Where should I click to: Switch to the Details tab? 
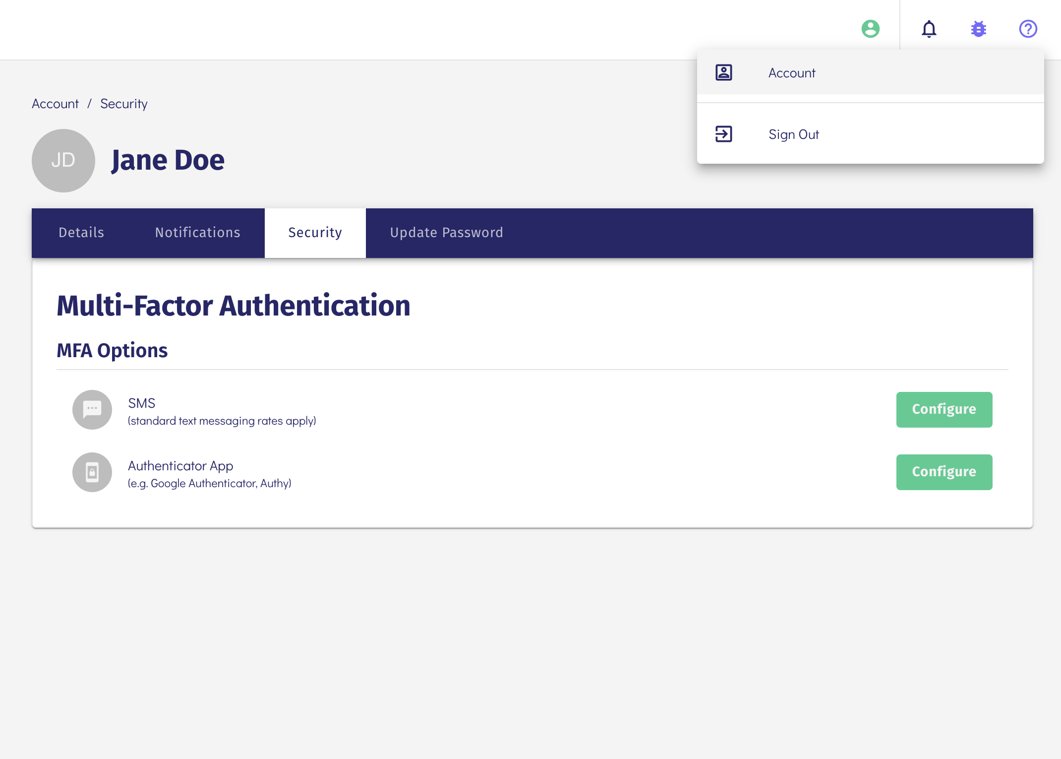(x=81, y=233)
